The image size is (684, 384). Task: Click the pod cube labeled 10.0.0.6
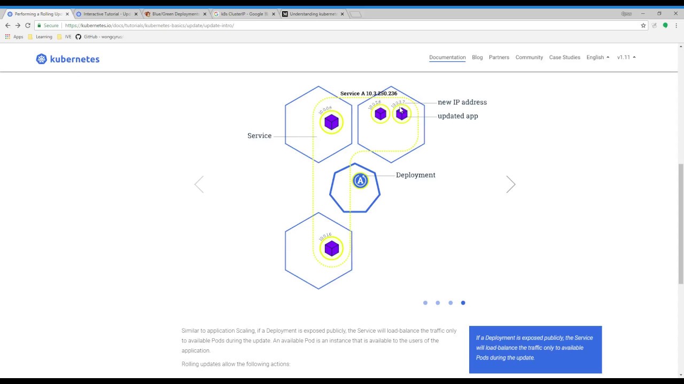tap(331, 122)
